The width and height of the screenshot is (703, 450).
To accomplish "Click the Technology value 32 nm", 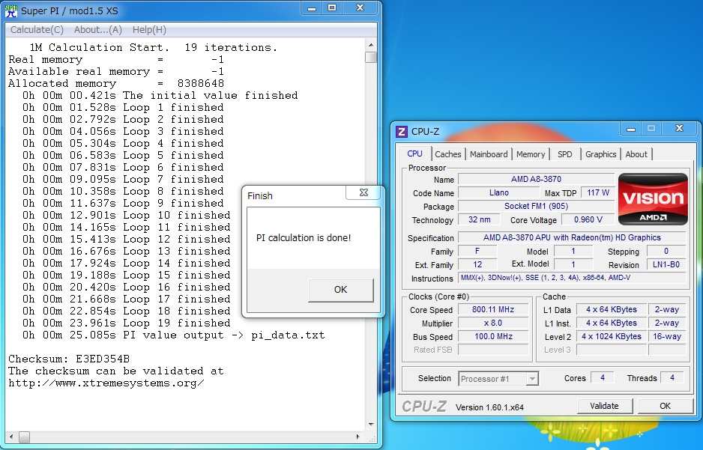I will click(x=479, y=219).
